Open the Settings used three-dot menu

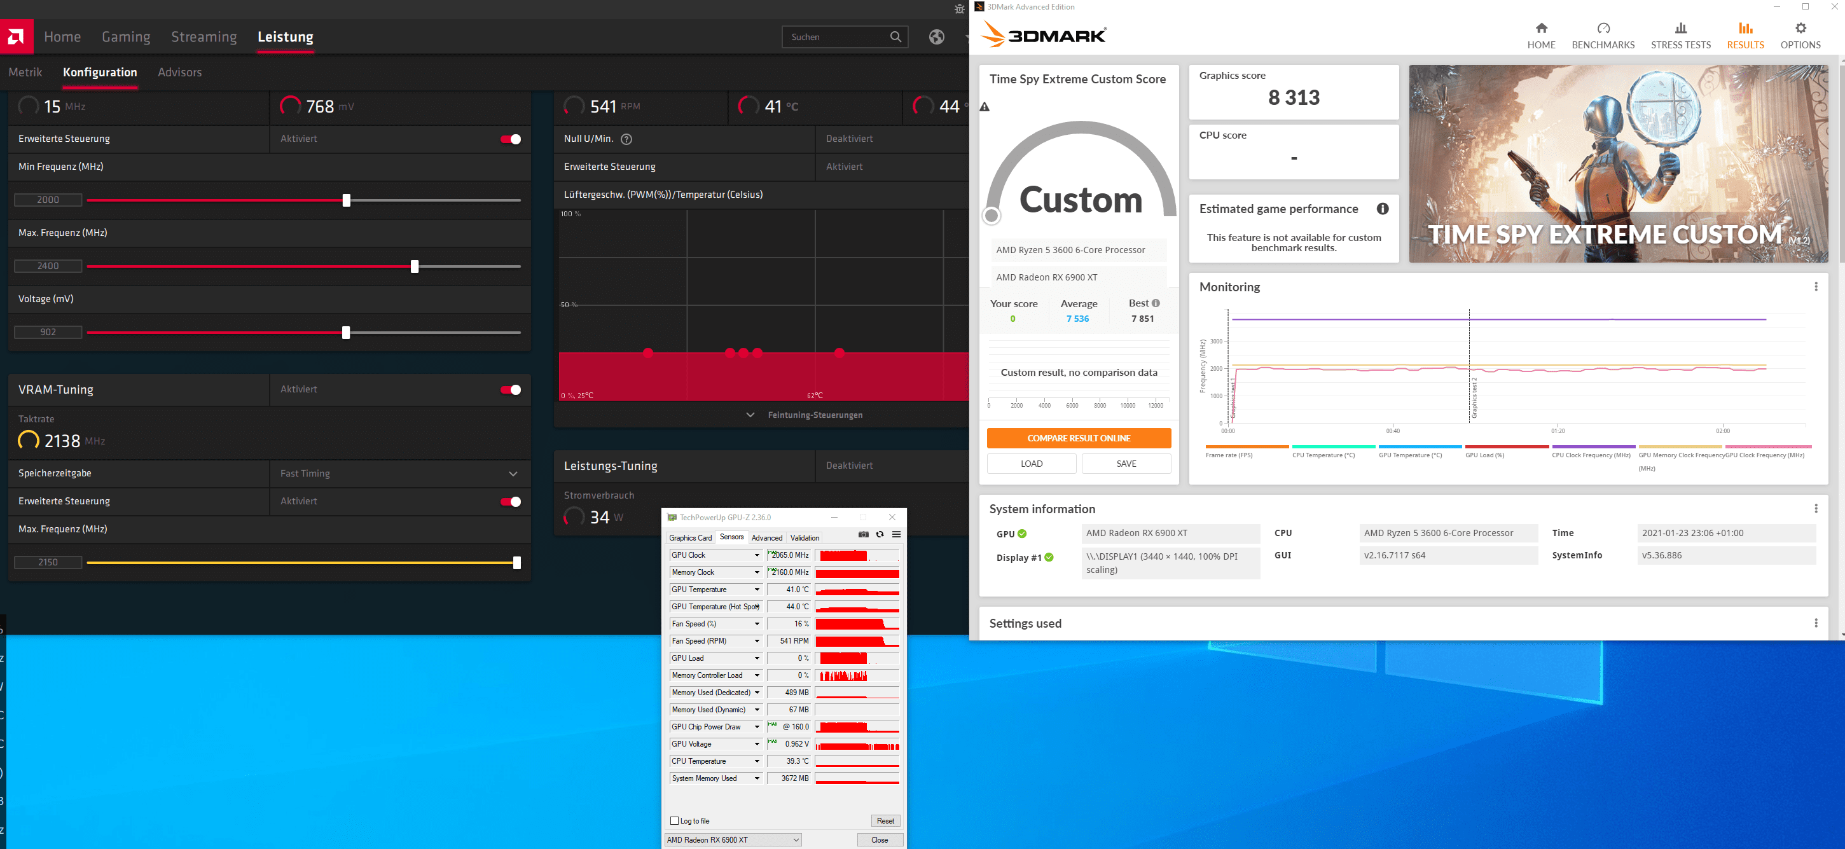tap(1816, 623)
